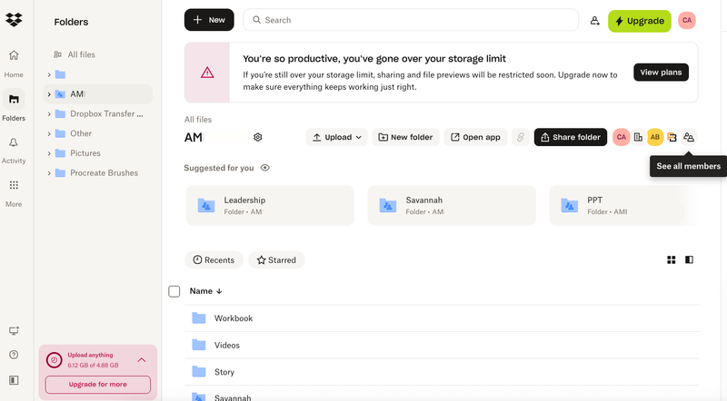This screenshot has height=401, width=727.
Task: Open the Story folder name
Action: pos(224,372)
